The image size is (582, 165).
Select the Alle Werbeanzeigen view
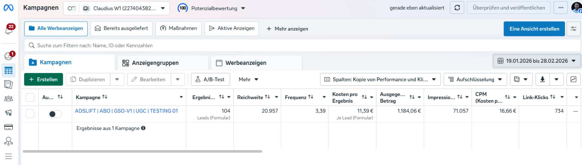(x=56, y=28)
